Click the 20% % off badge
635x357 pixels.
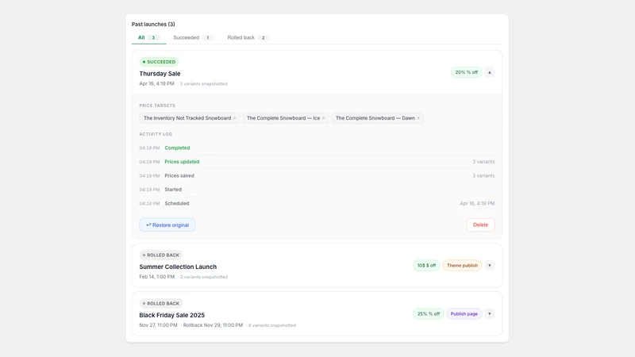(x=466, y=72)
